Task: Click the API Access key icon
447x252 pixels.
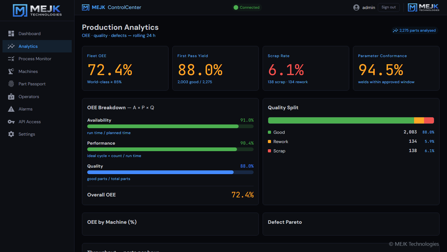Action: (11, 122)
